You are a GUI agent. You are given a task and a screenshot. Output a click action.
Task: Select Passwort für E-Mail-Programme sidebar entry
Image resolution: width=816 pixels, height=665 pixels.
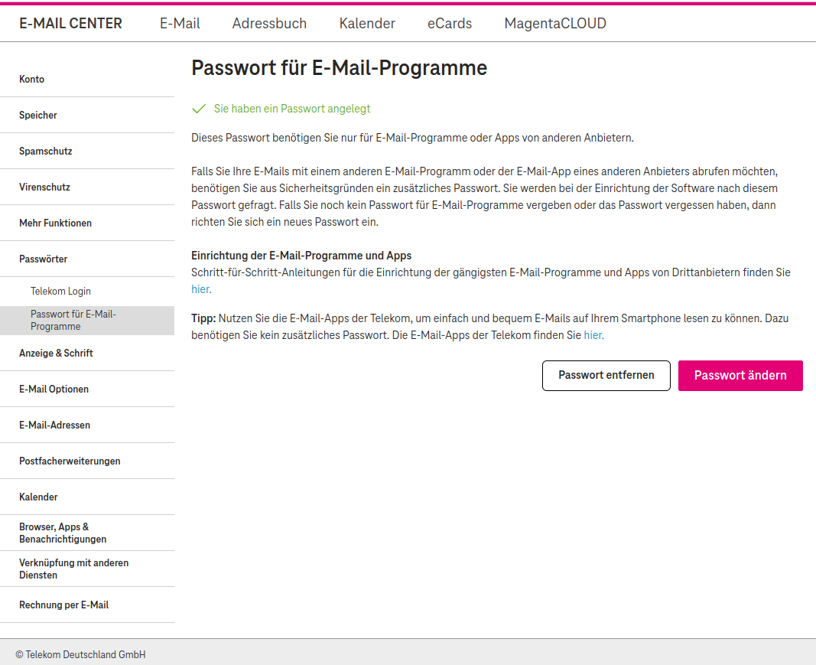87,321
